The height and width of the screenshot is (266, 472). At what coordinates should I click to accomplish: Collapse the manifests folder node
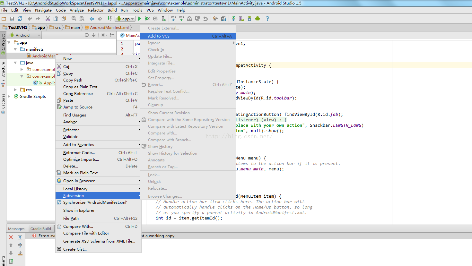pos(15,49)
